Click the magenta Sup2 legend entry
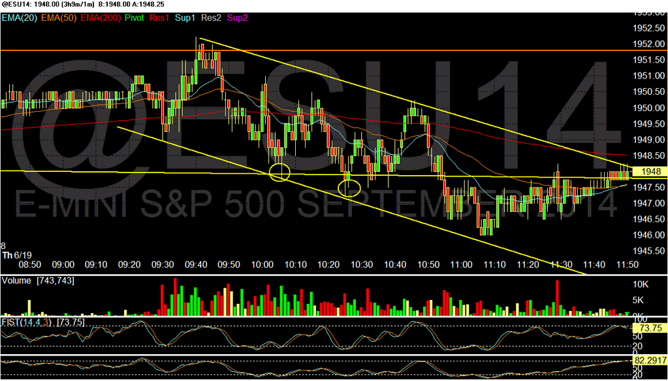The width and height of the screenshot is (668, 381). pyautogui.click(x=237, y=18)
